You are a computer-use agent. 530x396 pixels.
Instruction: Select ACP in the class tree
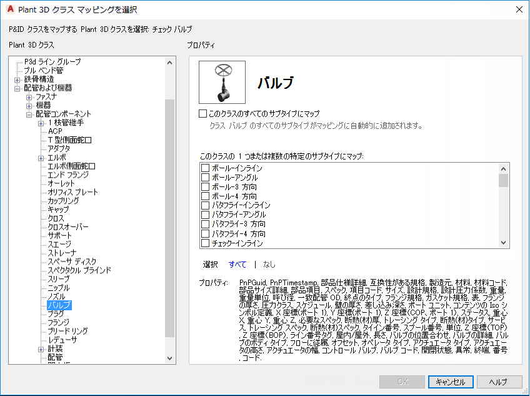(55, 131)
